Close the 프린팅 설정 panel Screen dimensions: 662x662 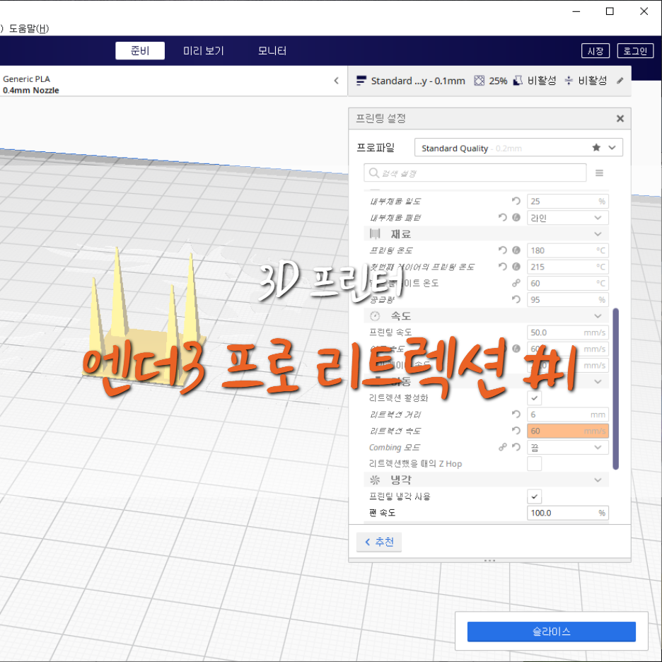620,119
